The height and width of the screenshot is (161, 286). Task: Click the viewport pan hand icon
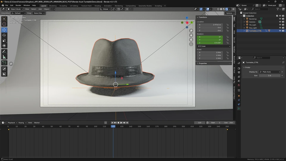191,35
